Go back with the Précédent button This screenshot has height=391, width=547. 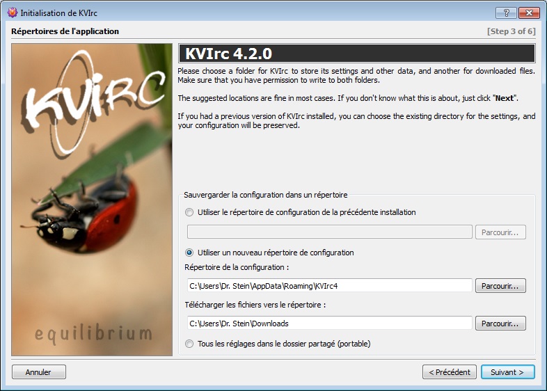click(x=450, y=372)
